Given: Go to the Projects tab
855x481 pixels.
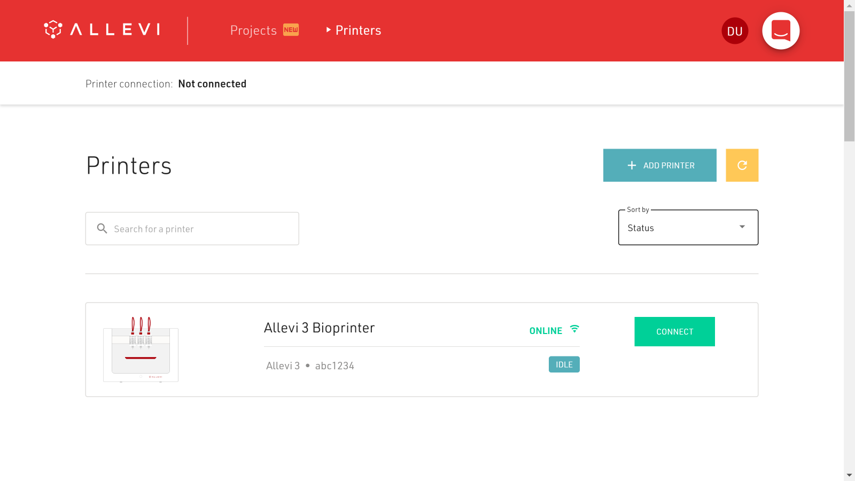Looking at the screenshot, I should pyautogui.click(x=253, y=30).
